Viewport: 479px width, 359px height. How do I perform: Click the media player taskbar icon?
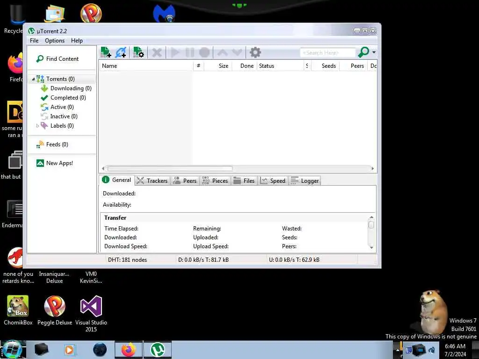coord(69,350)
